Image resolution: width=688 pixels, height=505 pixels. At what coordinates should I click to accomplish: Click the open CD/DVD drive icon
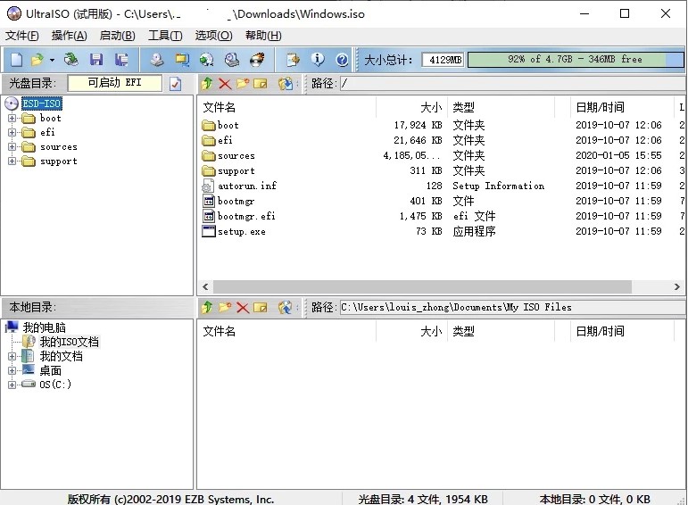[71, 60]
